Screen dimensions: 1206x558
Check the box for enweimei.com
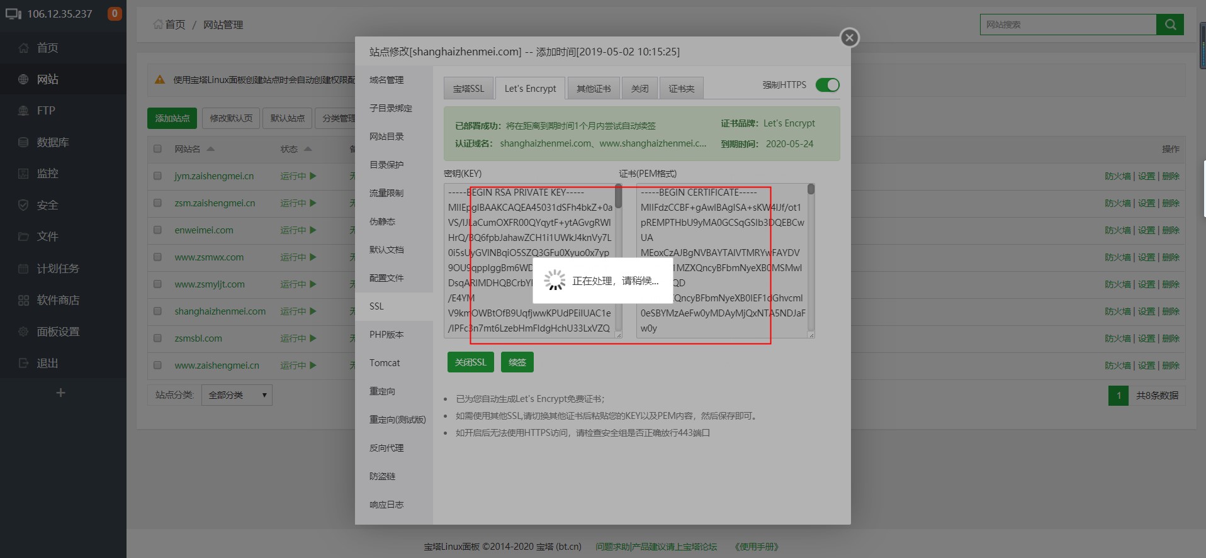157,230
